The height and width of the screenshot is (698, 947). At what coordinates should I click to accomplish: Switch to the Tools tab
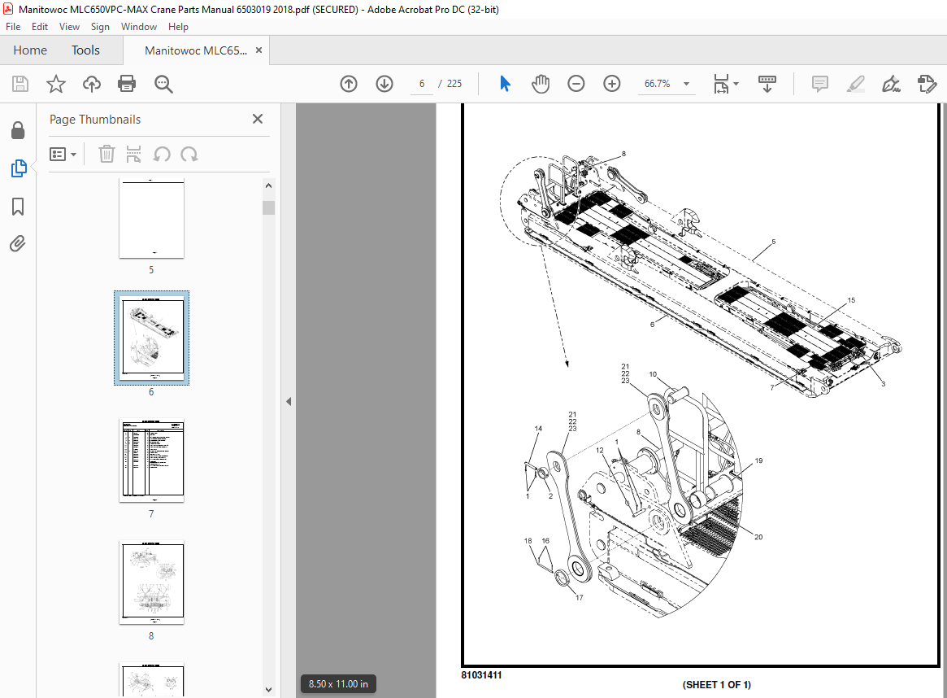86,50
